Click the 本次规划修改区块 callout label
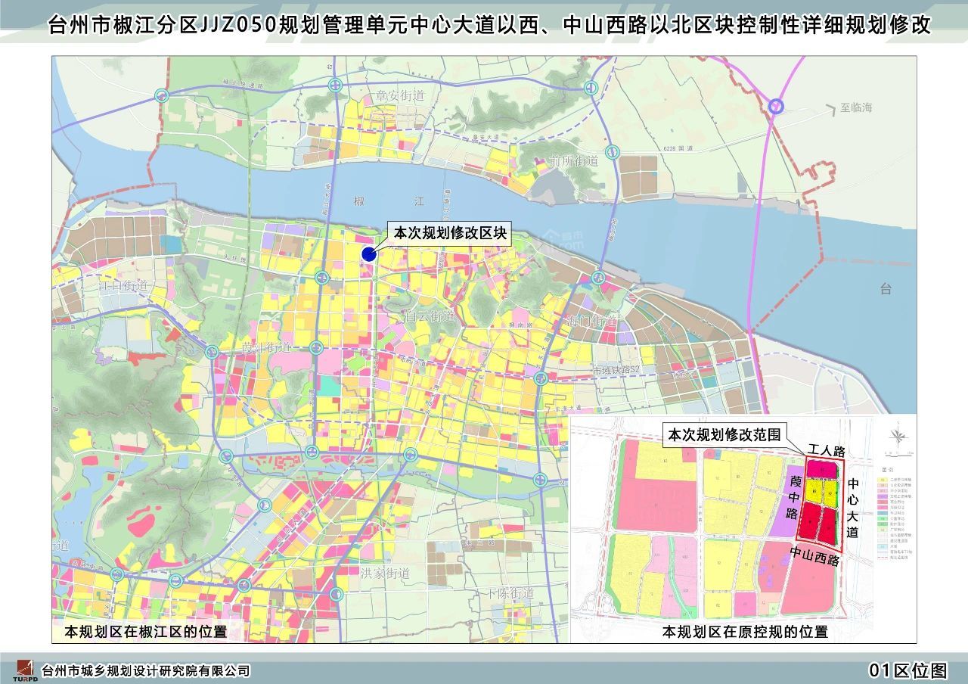Viewport: 968px width, 684px height. (449, 233)
